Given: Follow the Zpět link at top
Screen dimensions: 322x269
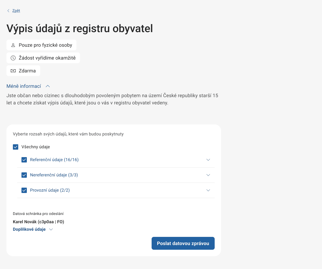Looking at the screenshot, I should click(16, 10).
